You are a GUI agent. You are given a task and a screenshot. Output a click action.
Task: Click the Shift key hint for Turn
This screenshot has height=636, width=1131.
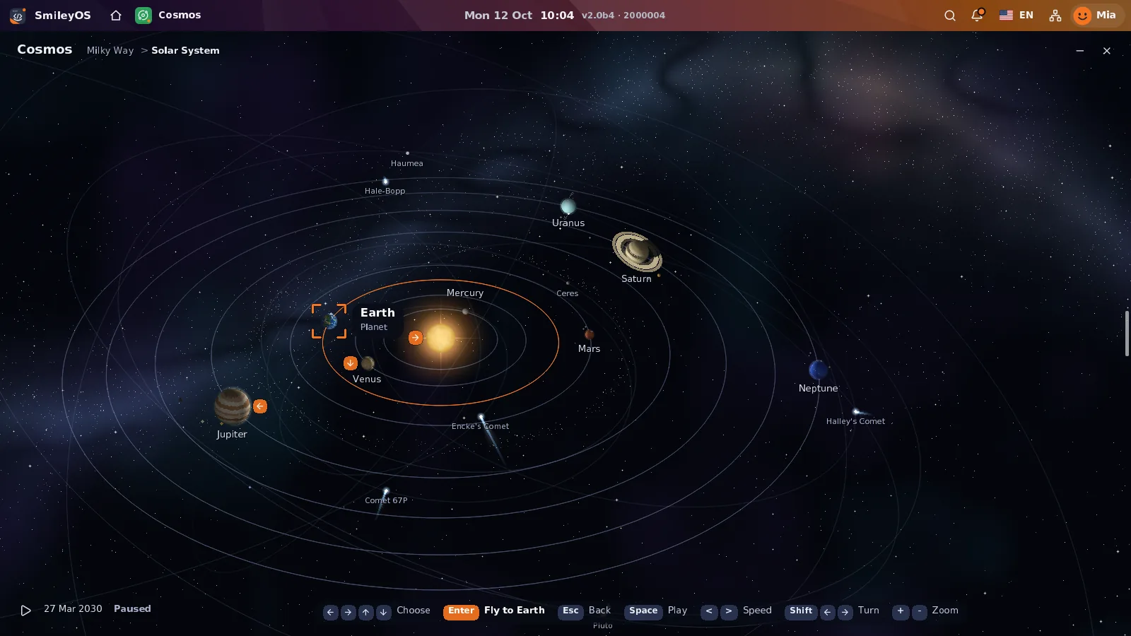coord(801,611)
